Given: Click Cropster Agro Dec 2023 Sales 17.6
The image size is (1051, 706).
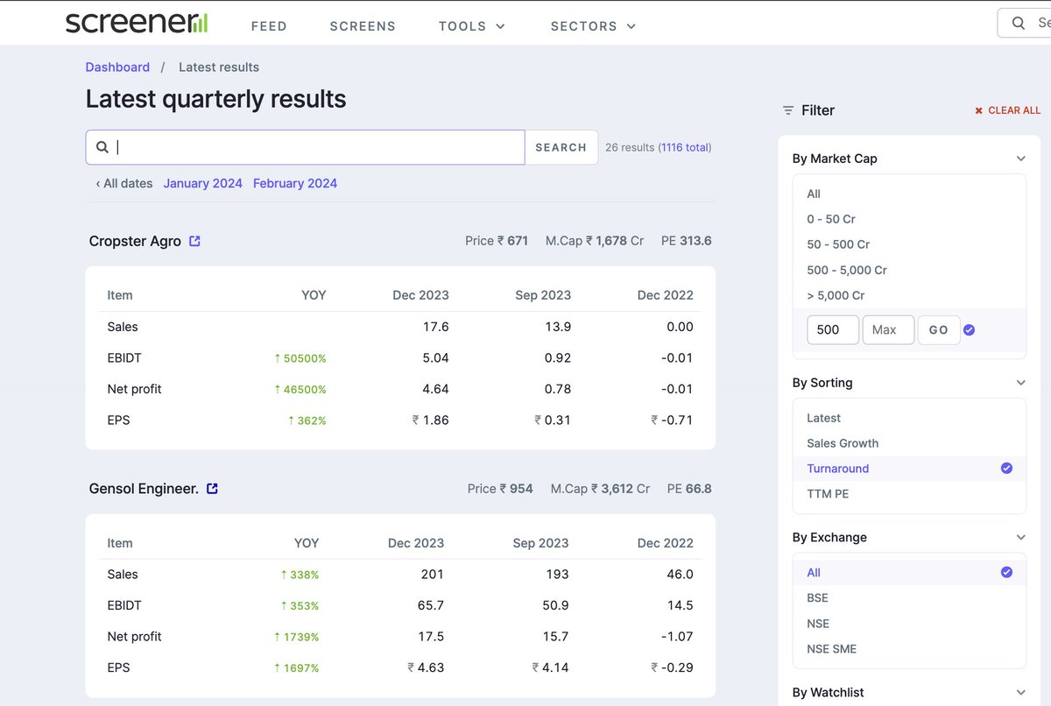Looking at the screenshot, I should [435, 327].
